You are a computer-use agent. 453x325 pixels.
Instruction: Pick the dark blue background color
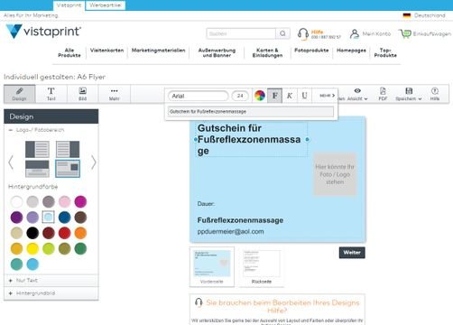pos(64,218)
